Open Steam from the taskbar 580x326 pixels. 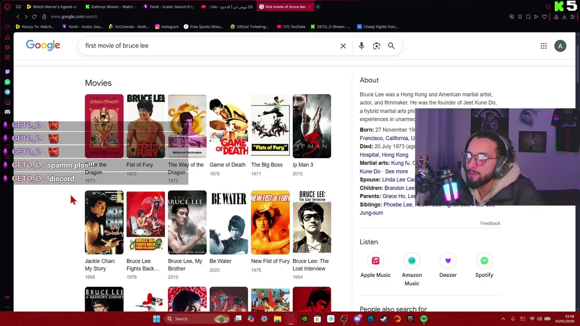point(384,319)
